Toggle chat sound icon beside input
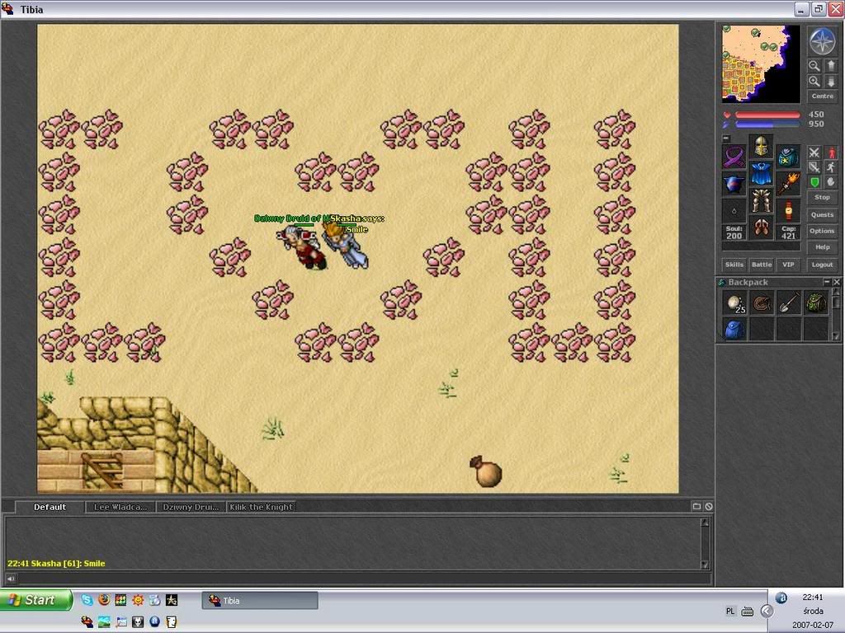This screenshot has height=633, width=845. coord(11,579)
